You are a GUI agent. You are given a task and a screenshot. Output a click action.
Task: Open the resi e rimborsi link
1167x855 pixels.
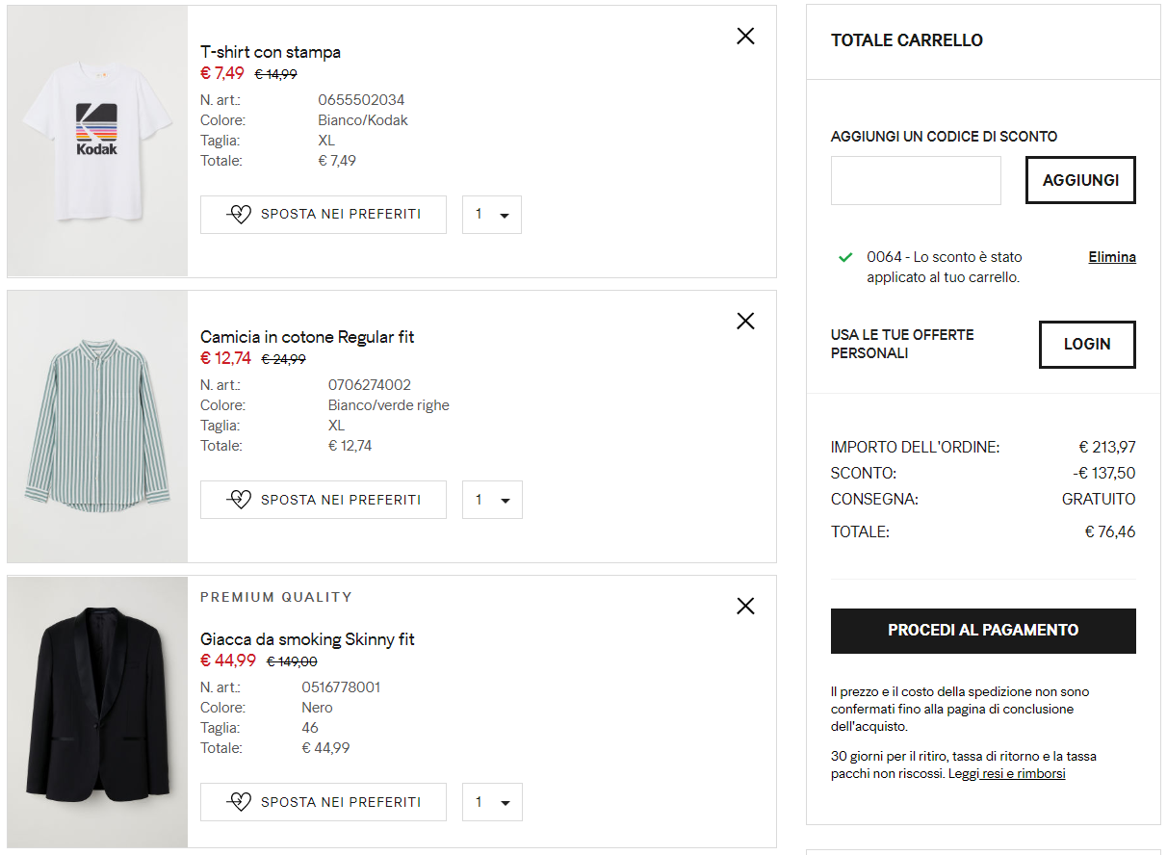pos(1024,774)
